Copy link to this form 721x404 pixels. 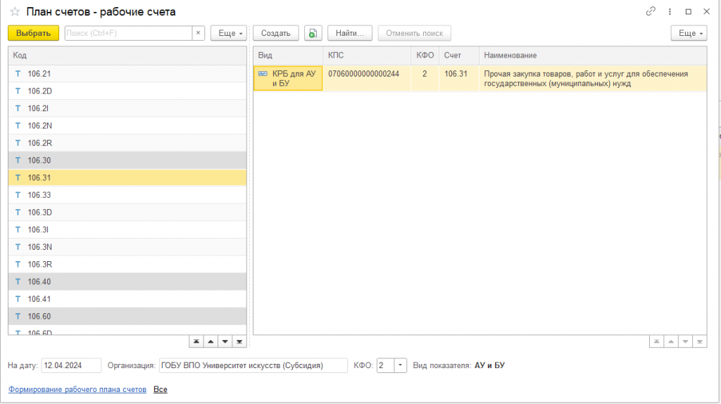[x=650, y=11]
